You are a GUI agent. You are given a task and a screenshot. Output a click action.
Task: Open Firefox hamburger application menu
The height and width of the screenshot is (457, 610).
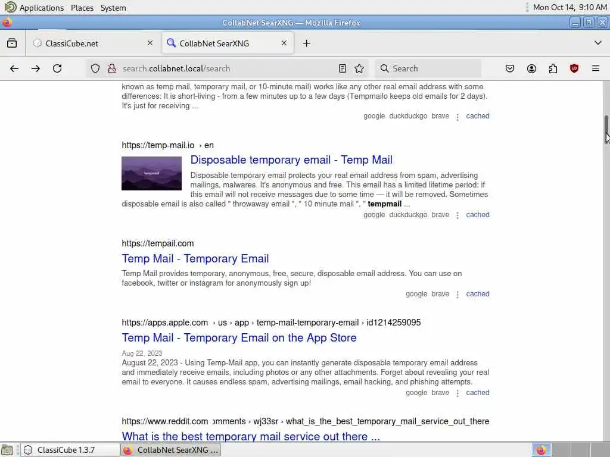click(x=596, y=69)
